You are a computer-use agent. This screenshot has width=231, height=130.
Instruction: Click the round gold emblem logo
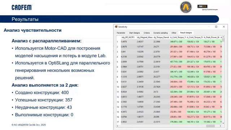click(186, 7)
